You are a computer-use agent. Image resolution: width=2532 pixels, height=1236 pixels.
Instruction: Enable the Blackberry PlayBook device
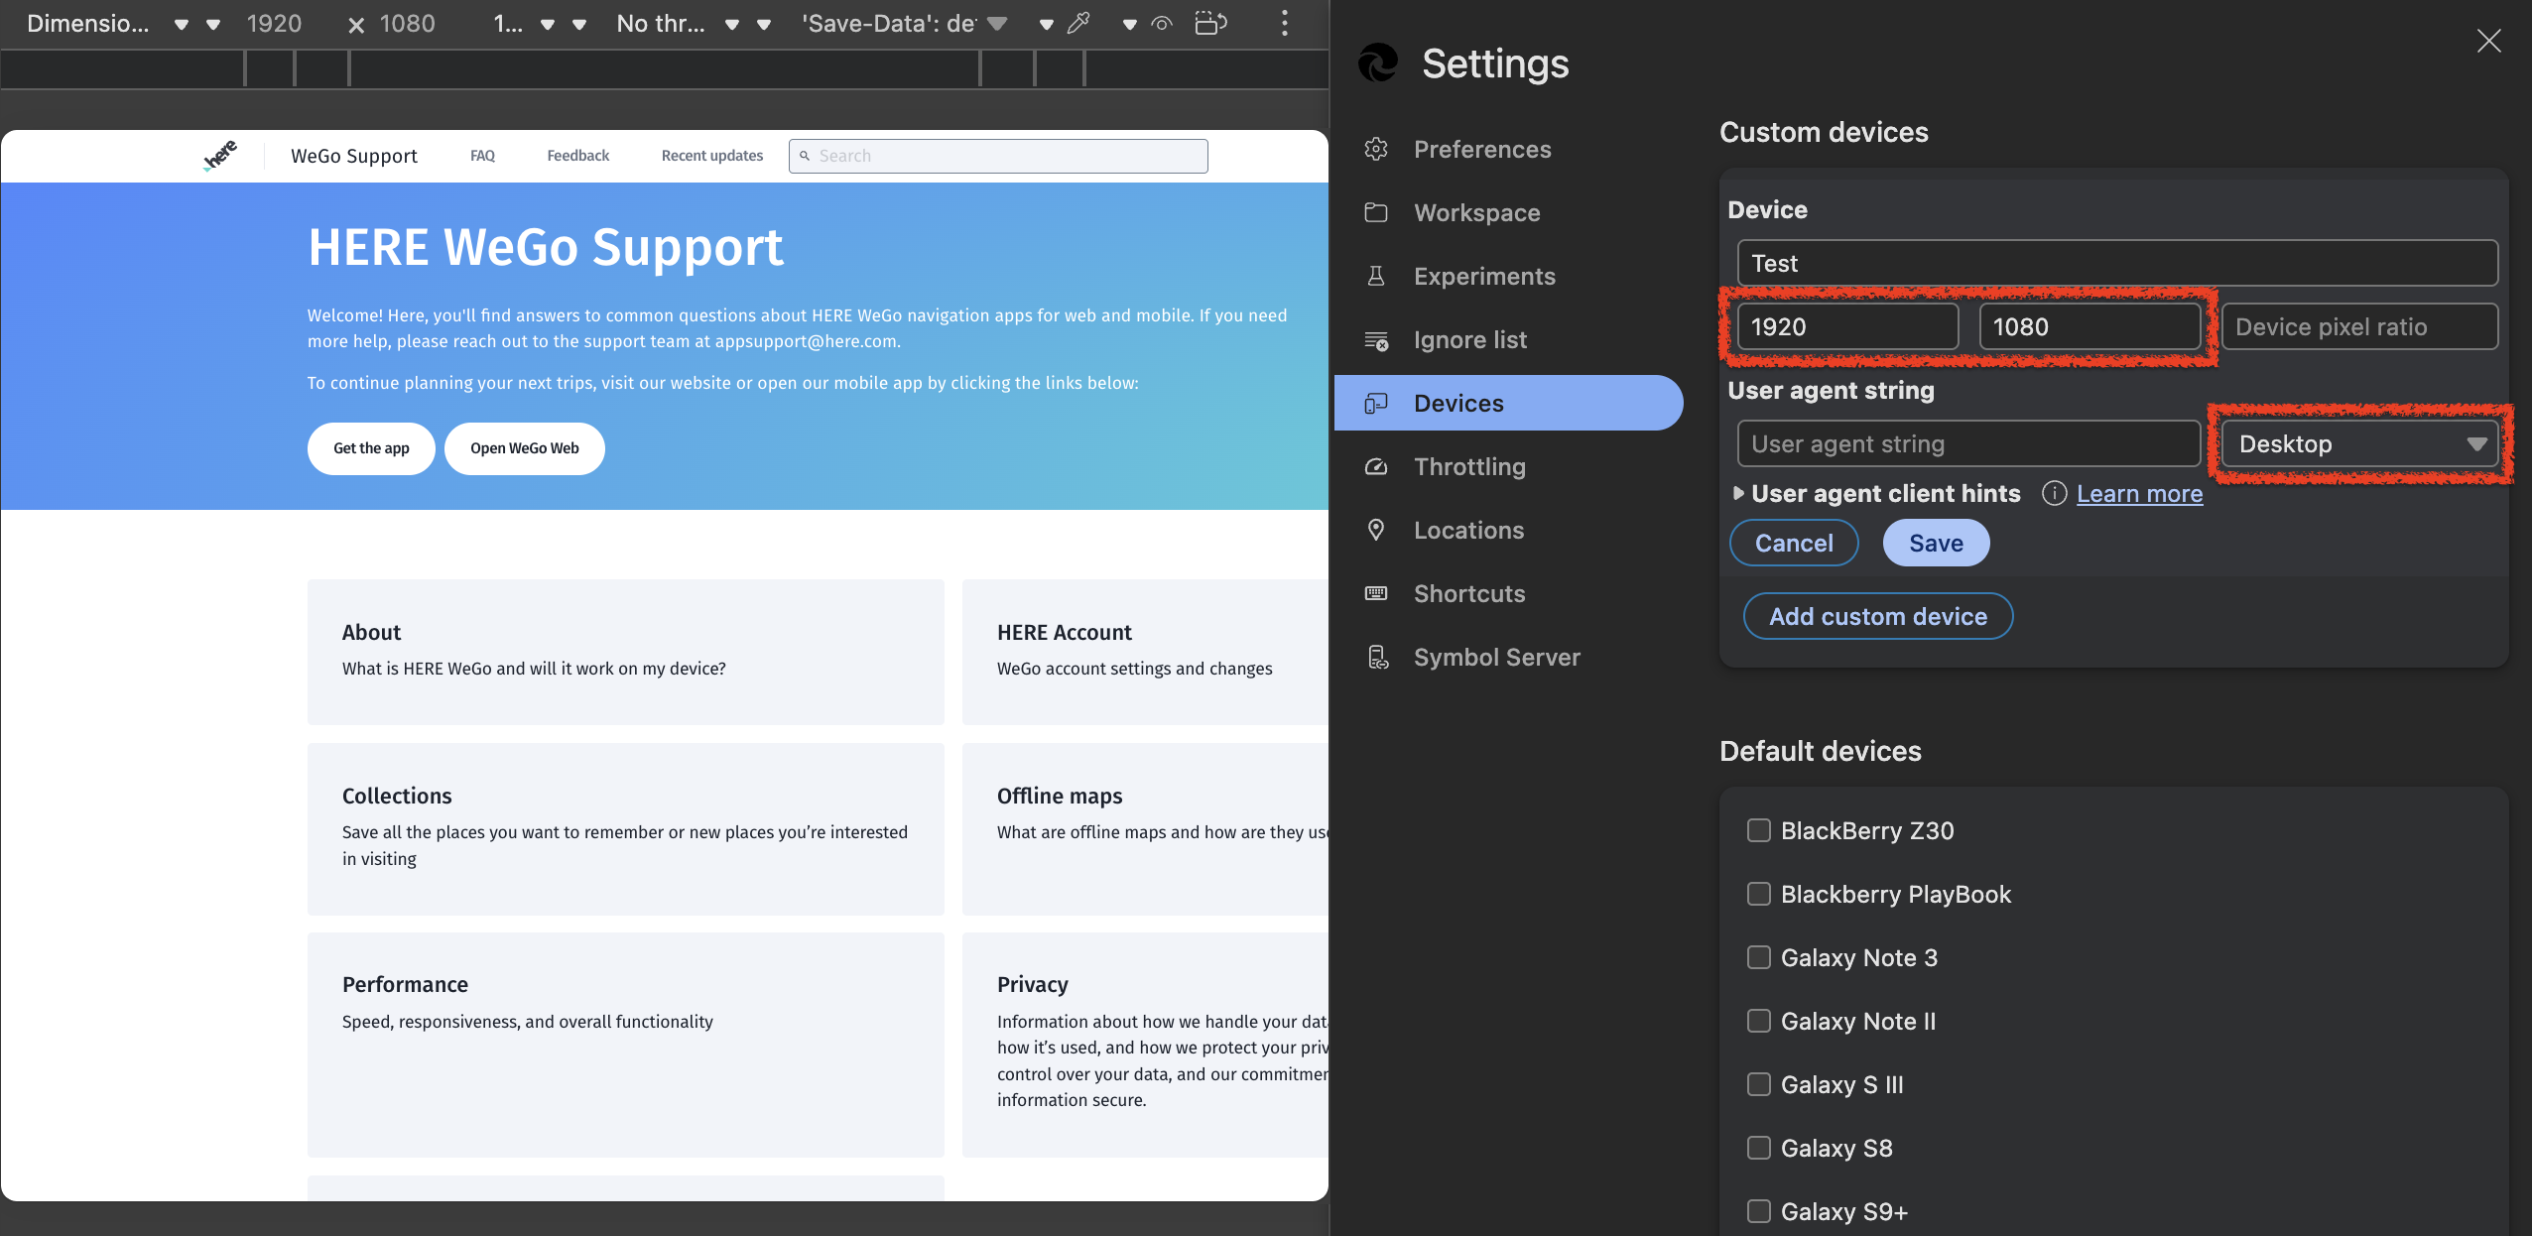pyautogui.click(x=1759, y=894)
